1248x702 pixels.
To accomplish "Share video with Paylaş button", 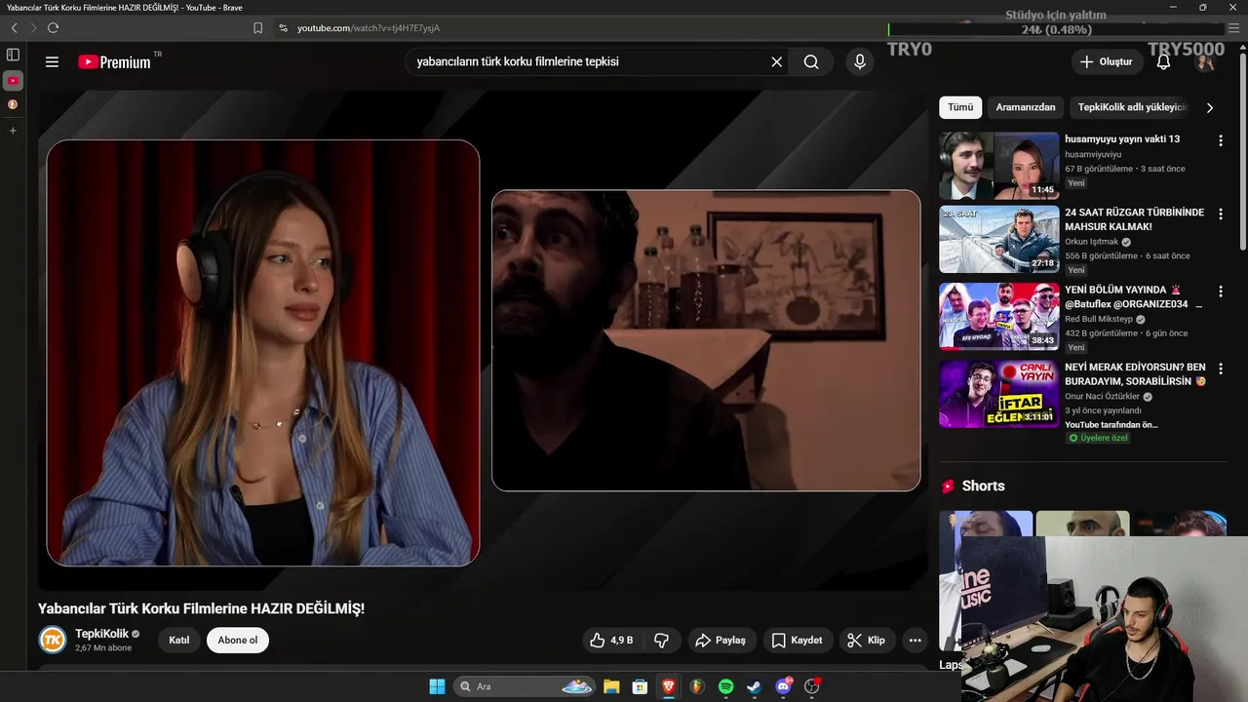I will point(720,641).
